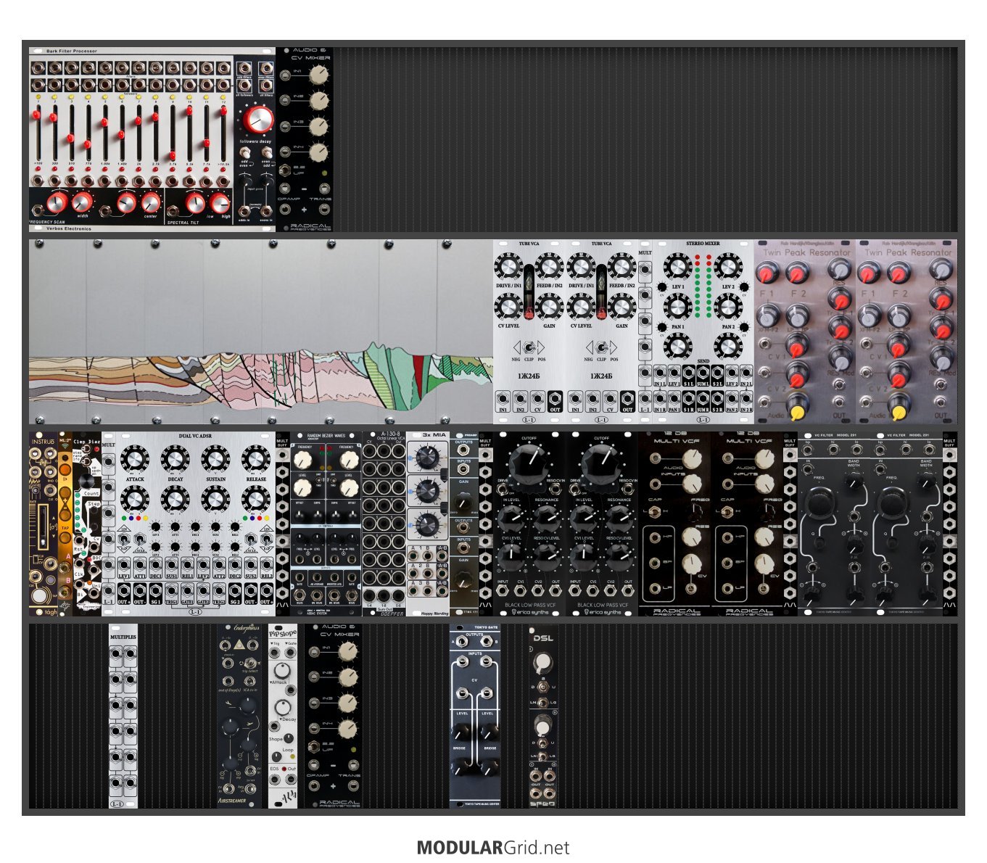Image resolution: width=987 pixels, height=863 pixels.
Task: Flip CAP switch on left Multi VCF
Action: (656, 511)
